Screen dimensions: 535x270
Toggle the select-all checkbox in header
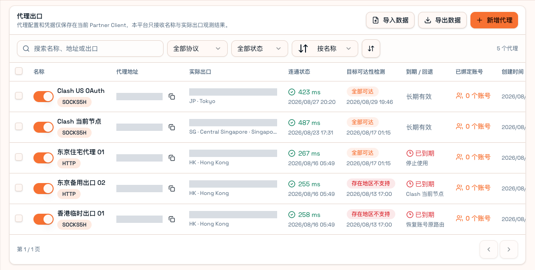[x=19, y=71]
